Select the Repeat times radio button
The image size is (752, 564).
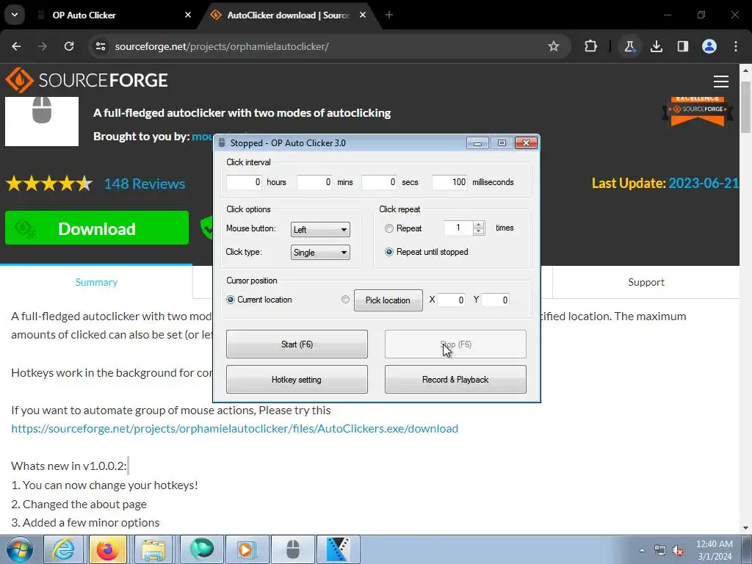pyautogui.click(x=389, y=229)
